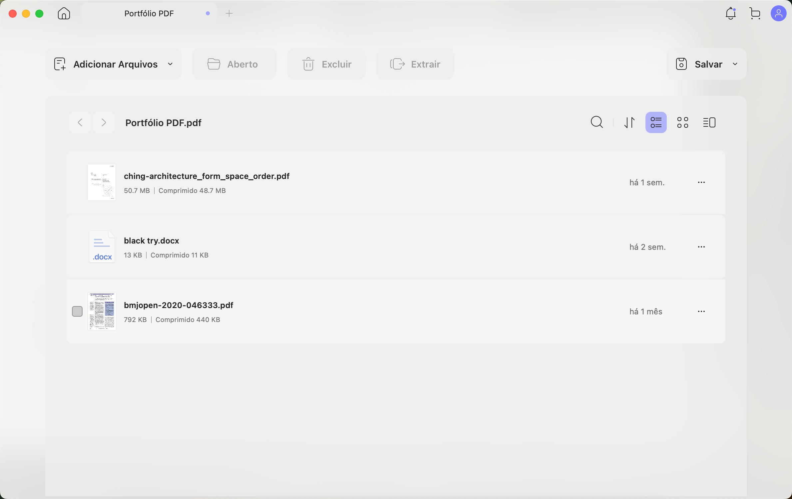Change the file sort order

(x=629, y=122)
